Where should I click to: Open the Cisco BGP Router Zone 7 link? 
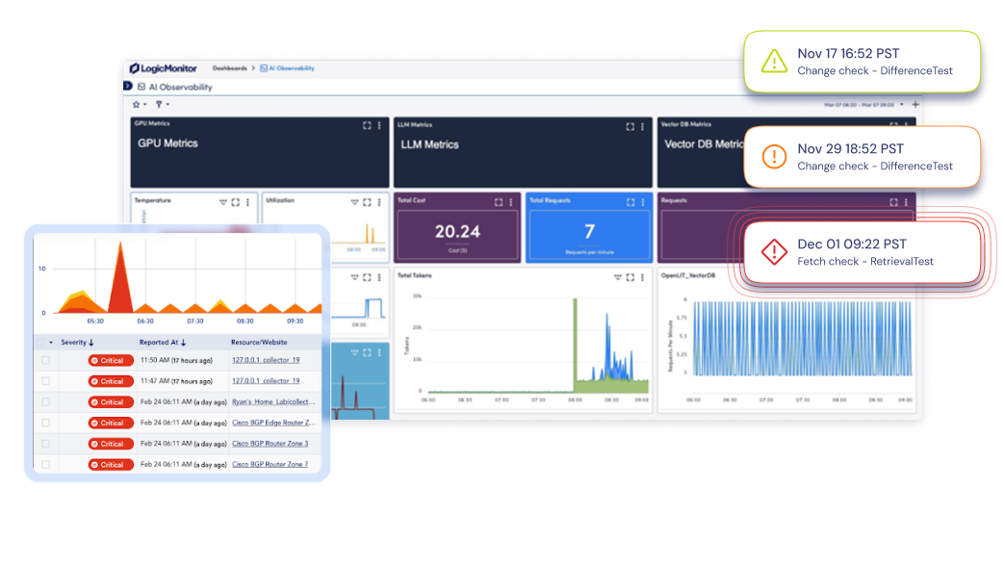click(x=270, y=464)
